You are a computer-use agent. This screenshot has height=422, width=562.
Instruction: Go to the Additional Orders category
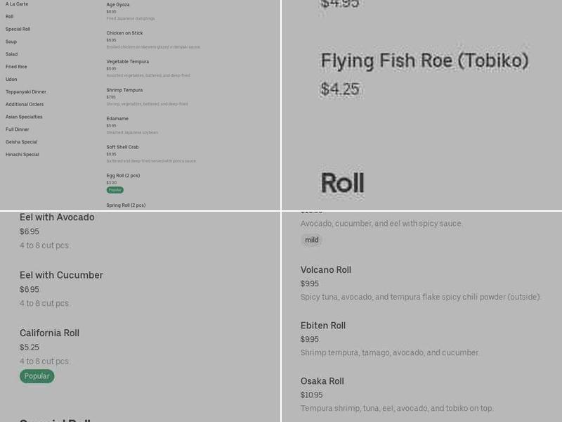[x=25, y=105]
